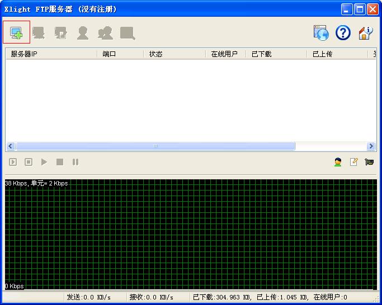Open the global options globe icon

pos(321,32)
